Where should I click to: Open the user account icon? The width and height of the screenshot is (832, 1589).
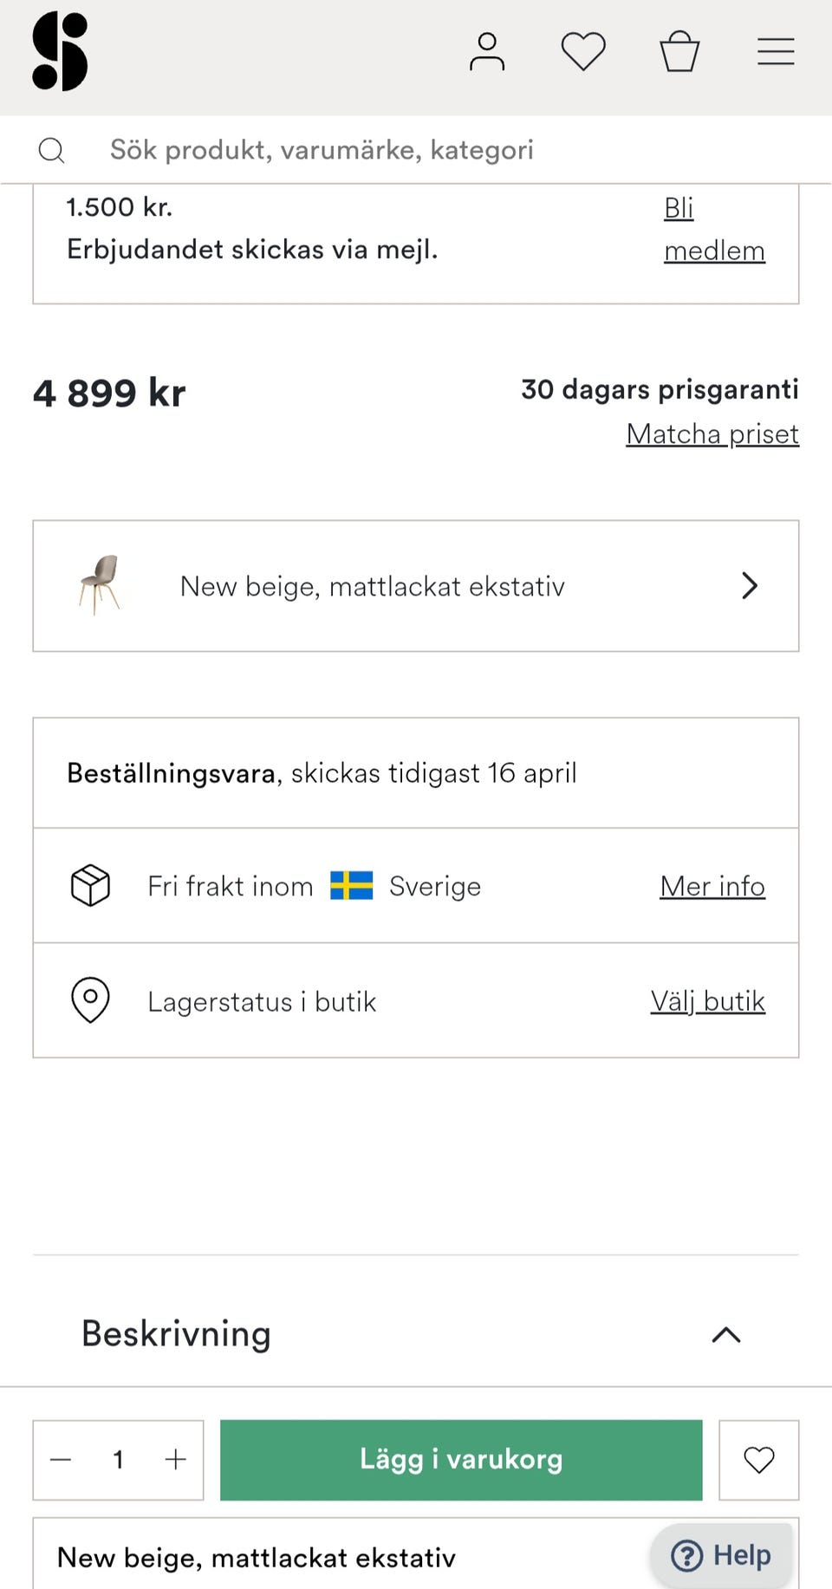(x=487, y=52)
